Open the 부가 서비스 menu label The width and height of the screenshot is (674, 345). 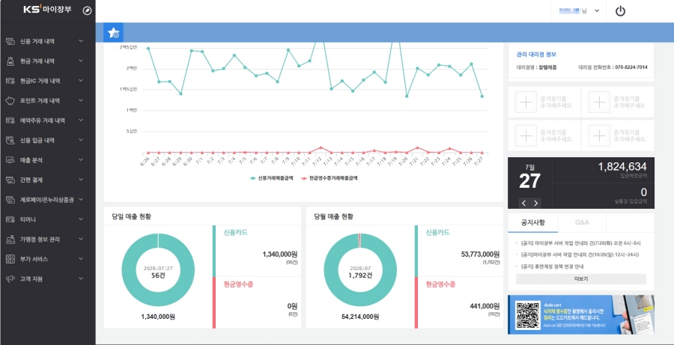coord(34,259)
